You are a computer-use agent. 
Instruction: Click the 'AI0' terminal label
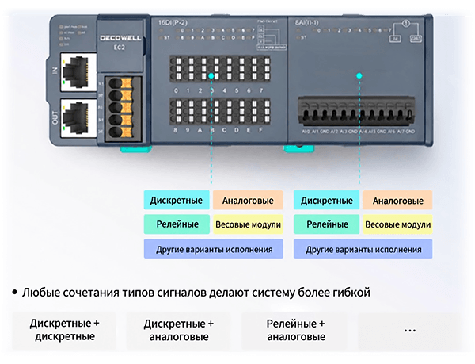pyautogui.click(x=306, y=132)
